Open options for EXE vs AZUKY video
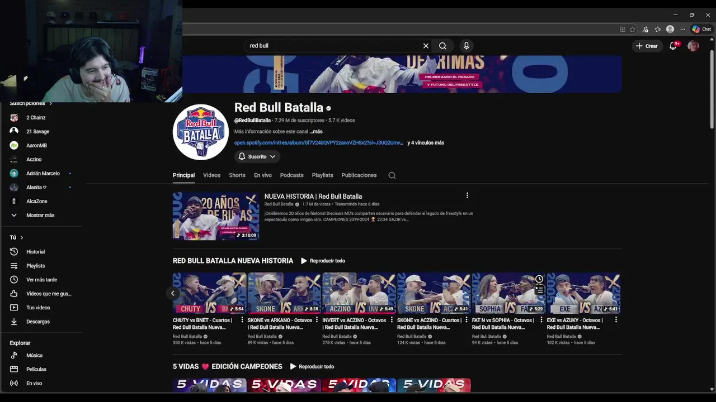This screenshot has width=716, height=402. tap(616, 320)
